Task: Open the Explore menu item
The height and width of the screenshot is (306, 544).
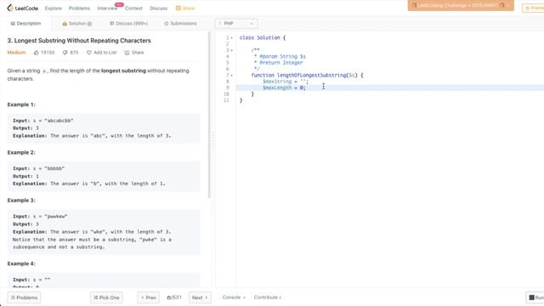Action: pos(53,8)
